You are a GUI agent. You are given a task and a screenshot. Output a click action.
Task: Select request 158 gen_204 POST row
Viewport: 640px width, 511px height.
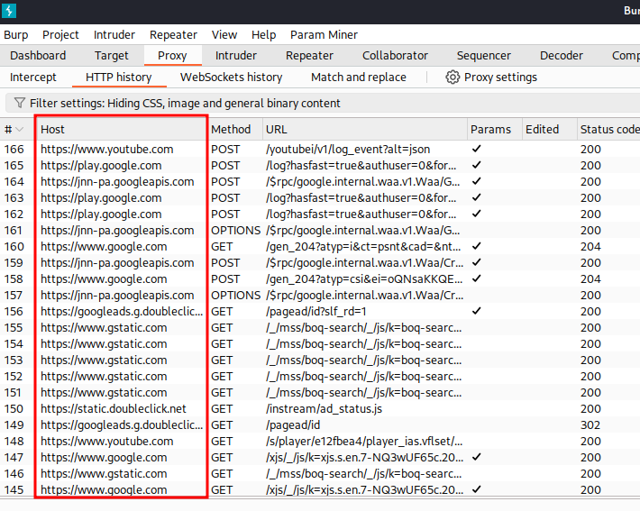tap(320, 279)
